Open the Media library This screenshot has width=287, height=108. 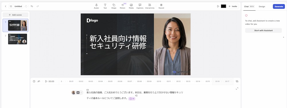(x=131, y=6)
